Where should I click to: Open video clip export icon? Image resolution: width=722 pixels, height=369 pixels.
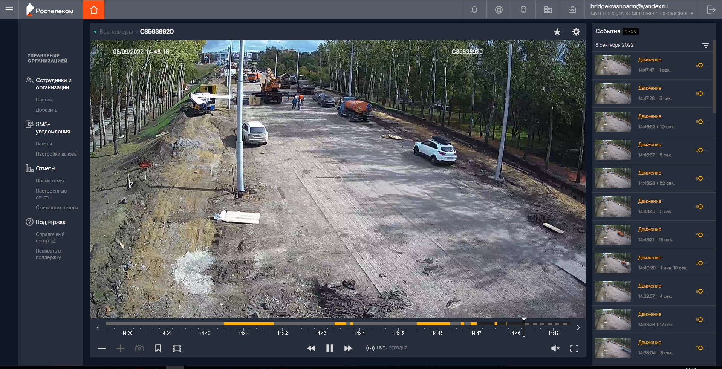pos(177,348)
